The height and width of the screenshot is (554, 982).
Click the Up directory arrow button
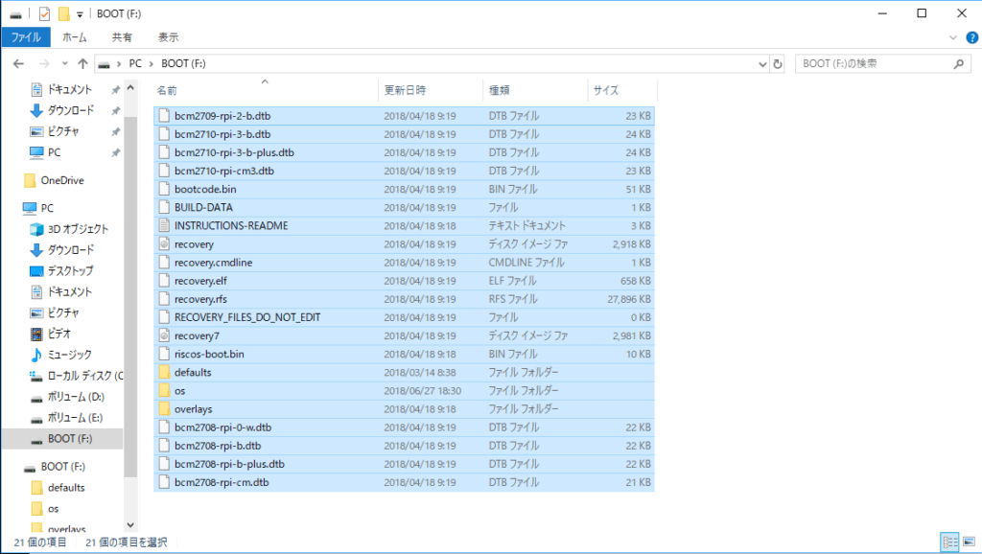82,64
